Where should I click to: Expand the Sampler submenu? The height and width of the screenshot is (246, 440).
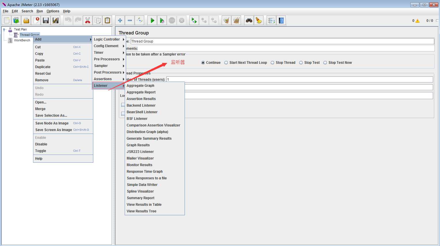(x=109, y=66)
